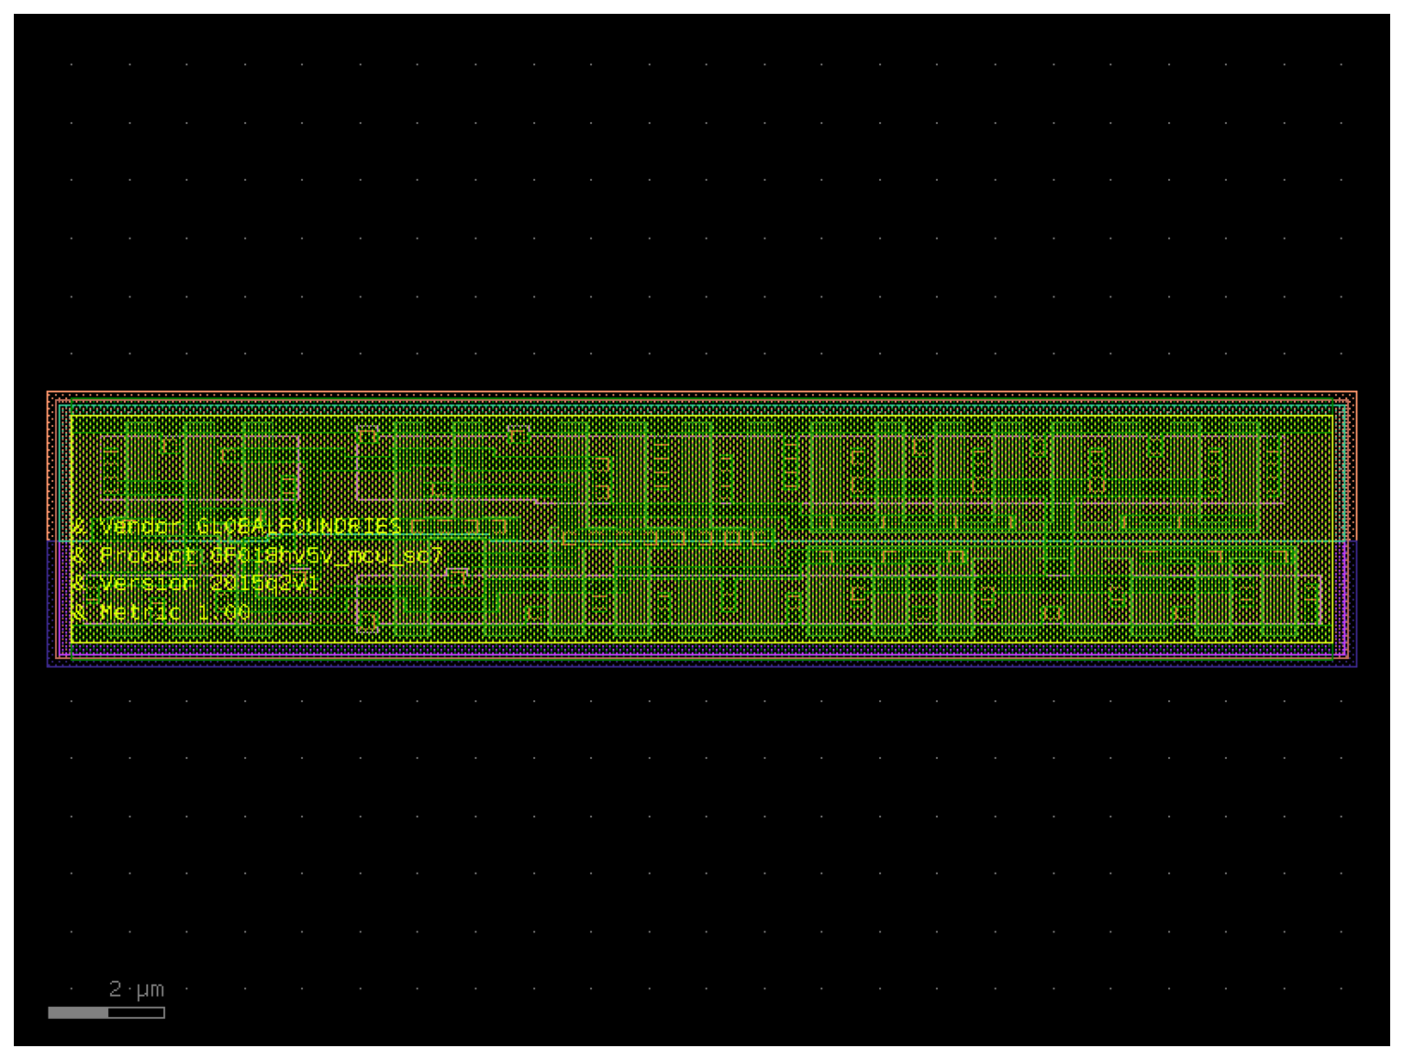Pick the '& Metric 1.00' text label

tap(161, 612)
